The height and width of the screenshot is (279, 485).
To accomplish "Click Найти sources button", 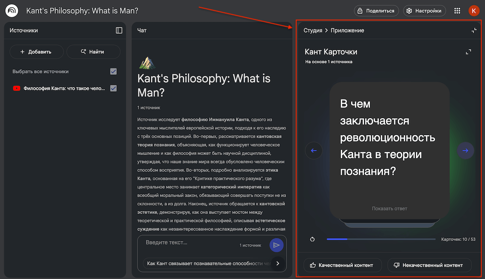I will point(93,52).
